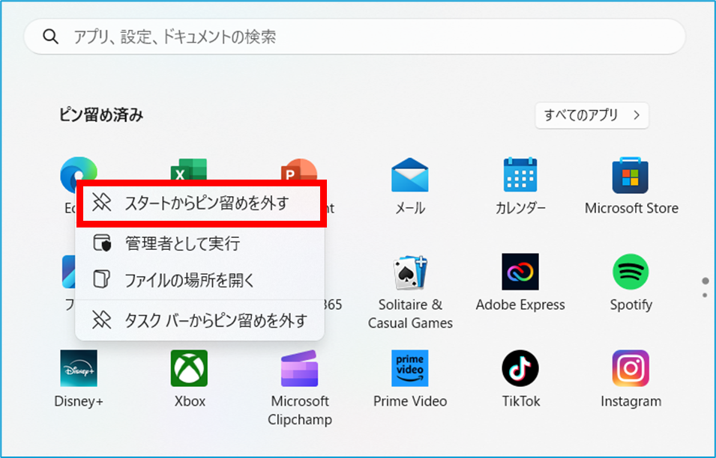Launch Prime Video app
Image resolution: width=716 pixels, height=458 pixels.
coord(409,369)
